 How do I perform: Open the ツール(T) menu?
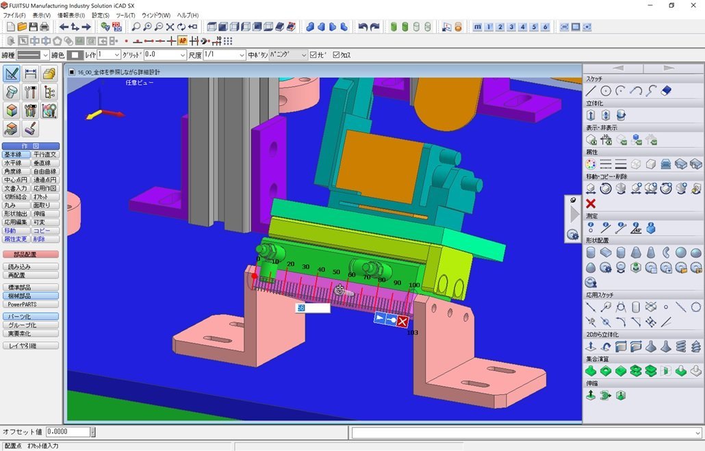[x=125, y=15]
